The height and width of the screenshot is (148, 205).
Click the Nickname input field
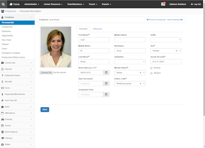point(130,51)
